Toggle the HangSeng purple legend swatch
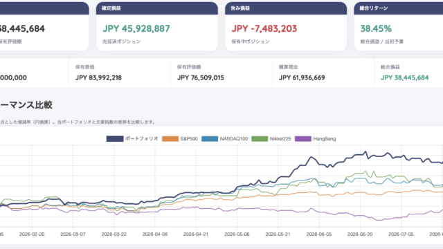This screenshot has width=443, height=249. (303, 138)
